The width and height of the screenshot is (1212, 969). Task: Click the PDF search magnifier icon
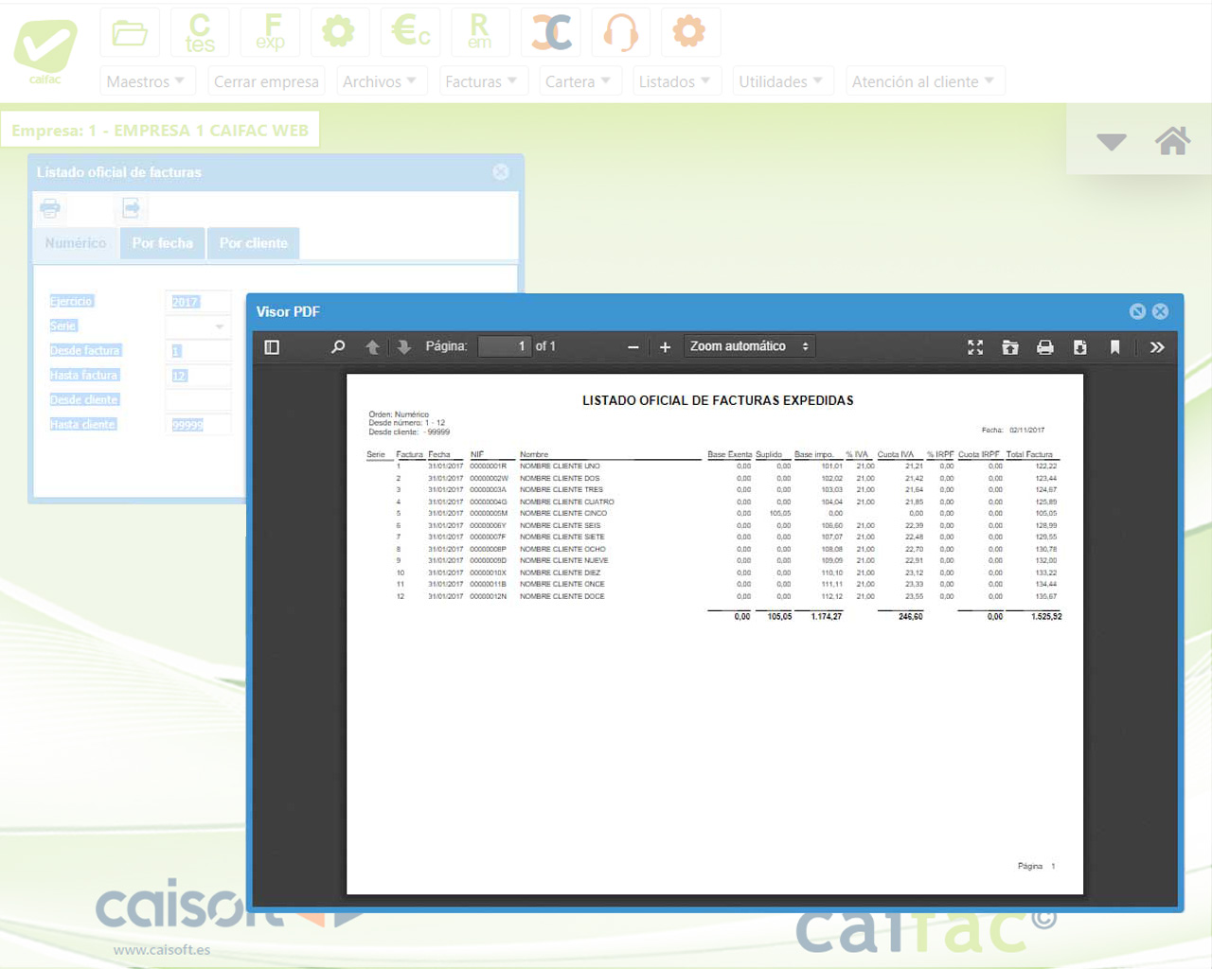tap(338, 347)
